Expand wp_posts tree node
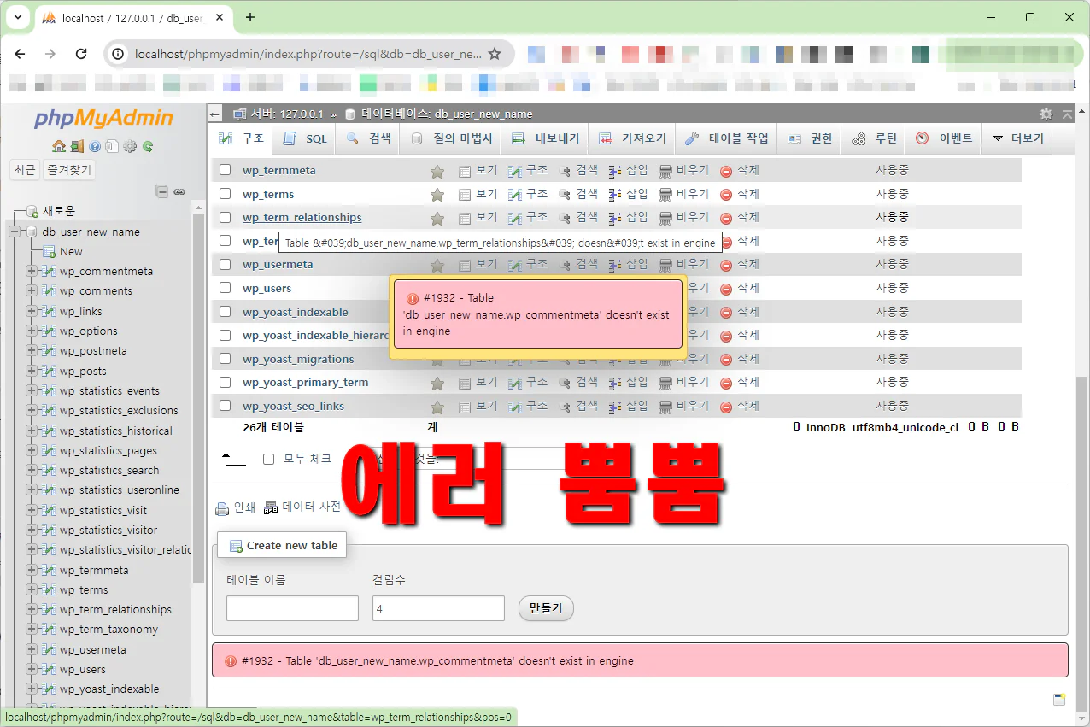Image resolution: width=1090 pixels, height=727 pixels. coord(32,371)
